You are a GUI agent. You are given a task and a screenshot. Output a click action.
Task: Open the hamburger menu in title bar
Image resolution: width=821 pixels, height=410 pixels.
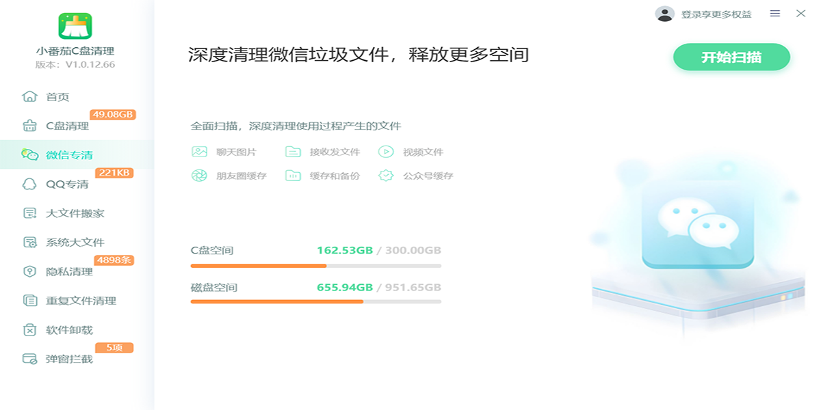775,14
